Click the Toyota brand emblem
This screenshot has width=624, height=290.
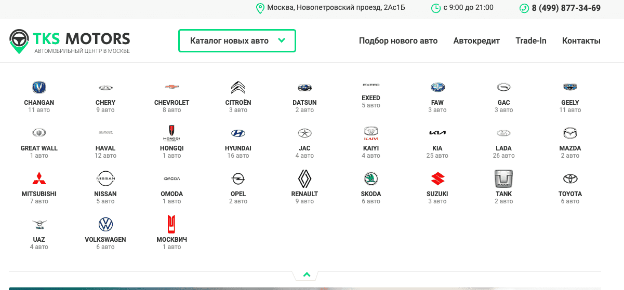pos(570,178)
